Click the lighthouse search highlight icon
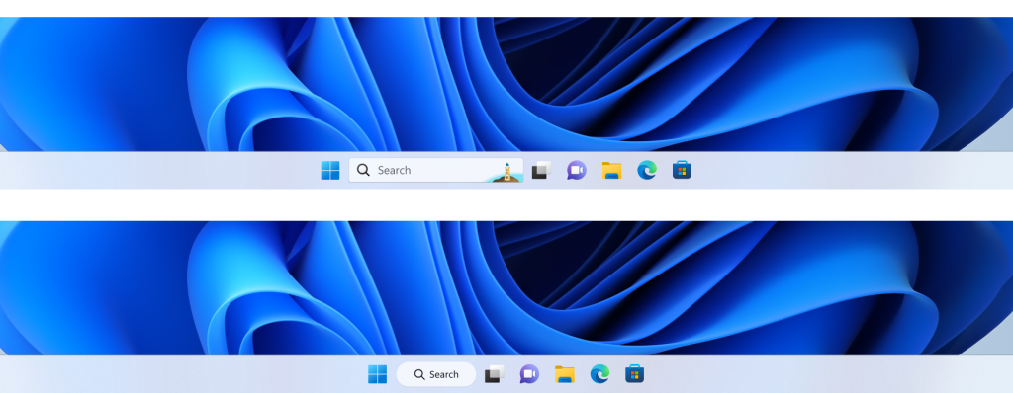Screen dimensions: 1013x393 (x=507, y=172)
